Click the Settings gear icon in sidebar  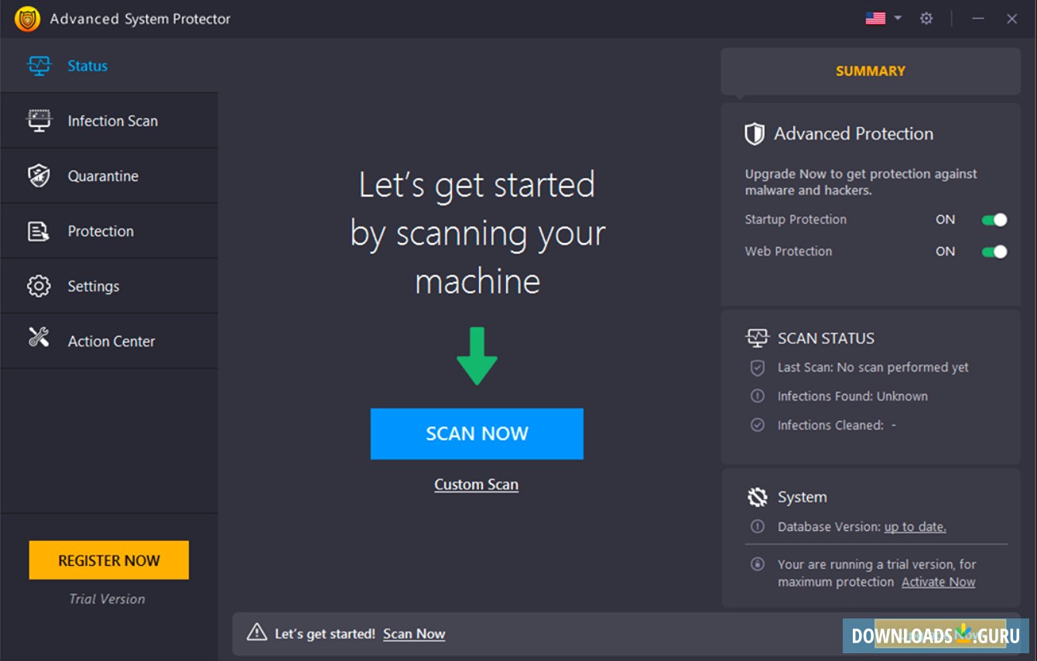click(x=39, y=286)
